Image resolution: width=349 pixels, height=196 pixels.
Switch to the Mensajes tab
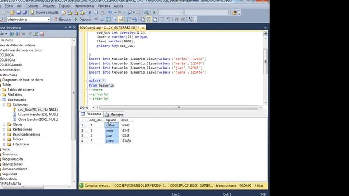click(x=114, y=114)
